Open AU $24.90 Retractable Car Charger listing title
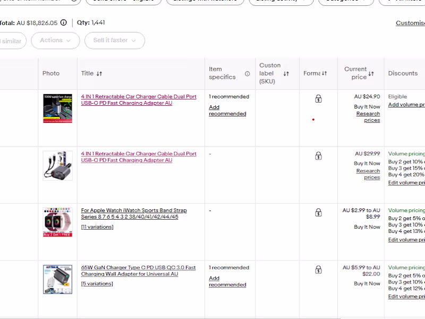The width and height of the screenshot is (425, 319). point(139,100)
